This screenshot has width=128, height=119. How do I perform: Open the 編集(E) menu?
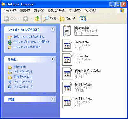click(x=25, y=10)
